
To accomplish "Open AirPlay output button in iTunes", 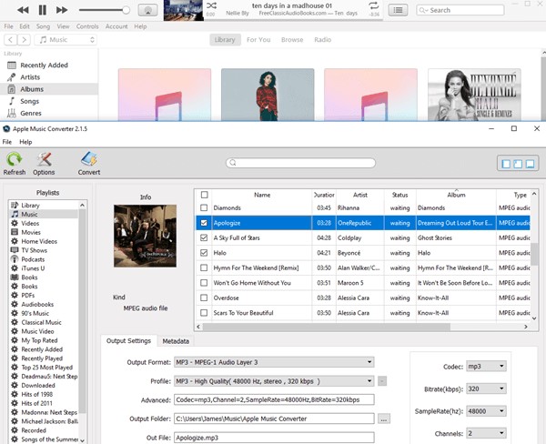I will pos(147,10).
